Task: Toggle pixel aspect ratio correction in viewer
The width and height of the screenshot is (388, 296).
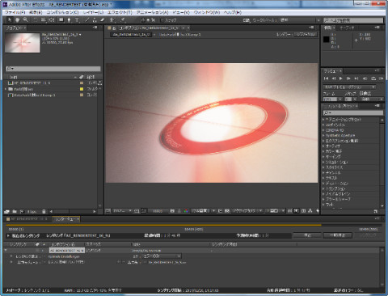Action: (x=290, y=211)
